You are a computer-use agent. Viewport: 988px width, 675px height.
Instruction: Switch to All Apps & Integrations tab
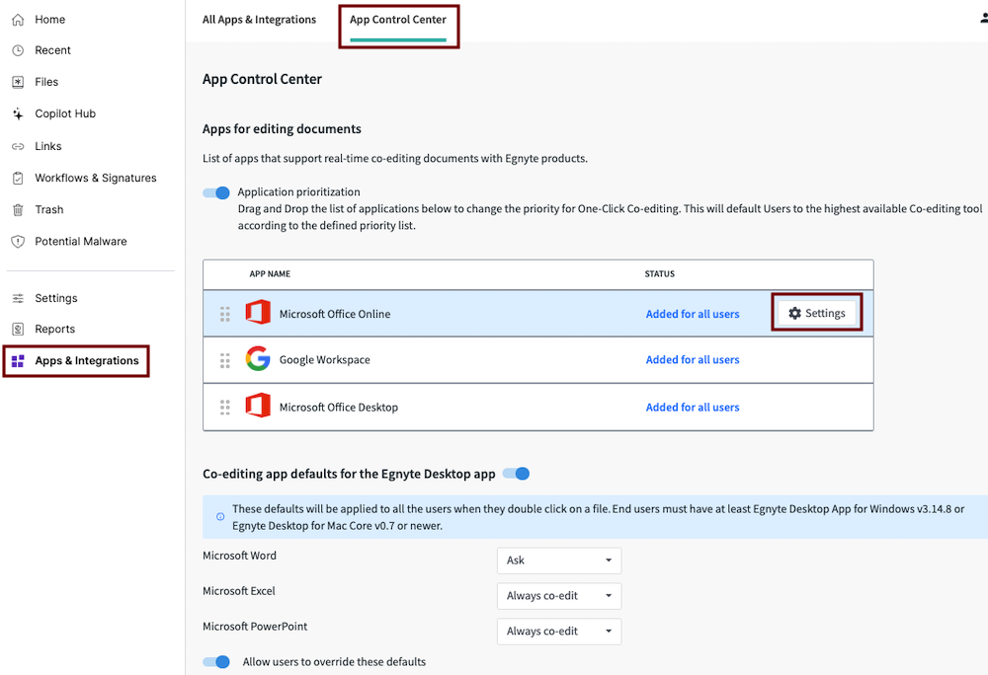pos(259,20)
